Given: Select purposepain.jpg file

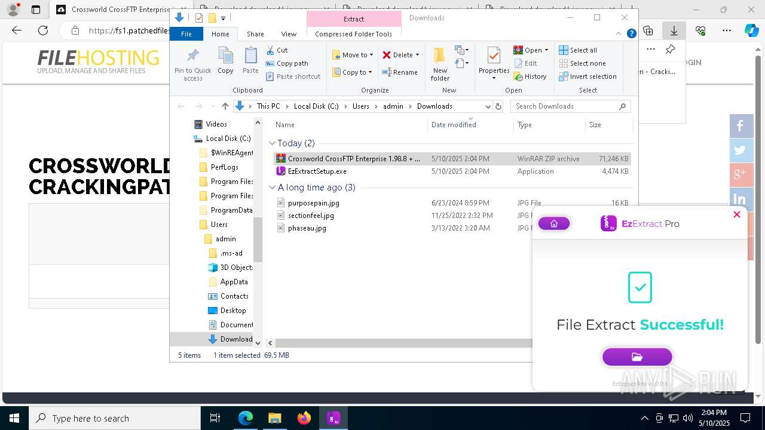Looking at the screenshot, I should (452, 203).
